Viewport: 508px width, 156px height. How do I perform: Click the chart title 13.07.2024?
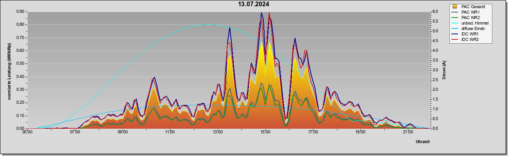[254, 5]
